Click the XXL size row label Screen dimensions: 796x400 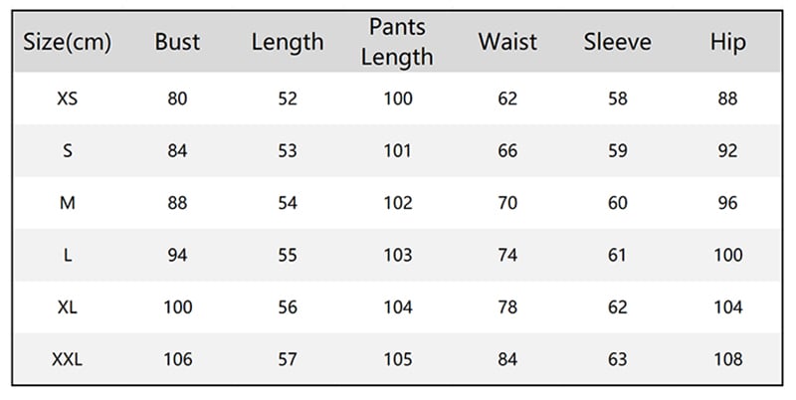click(67, 359)
